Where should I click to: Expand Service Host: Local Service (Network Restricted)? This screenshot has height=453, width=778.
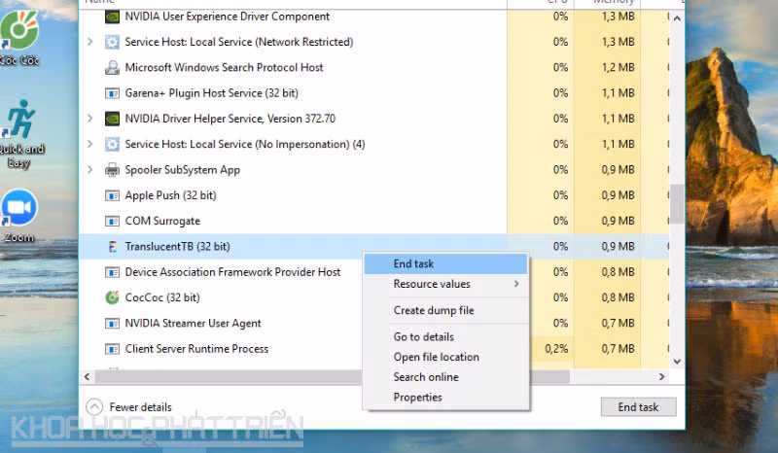click(x=90, y=42)
